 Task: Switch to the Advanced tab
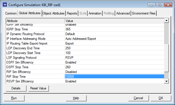click(123, 13)
